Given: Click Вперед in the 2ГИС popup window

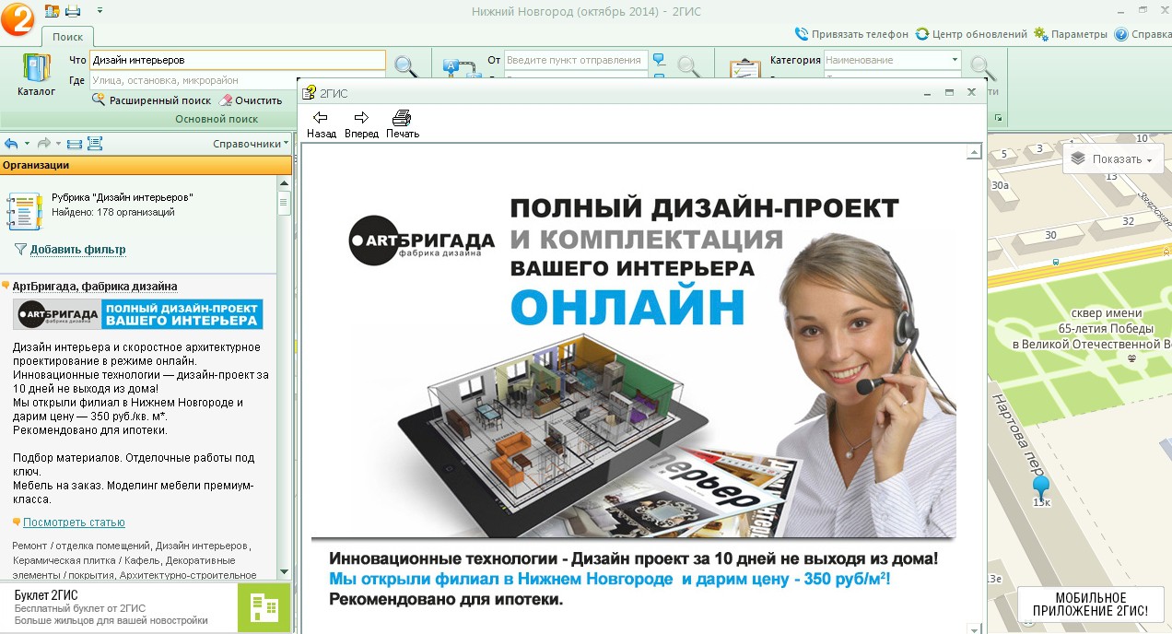Looking at the screenshot, I should pos(361,124).
